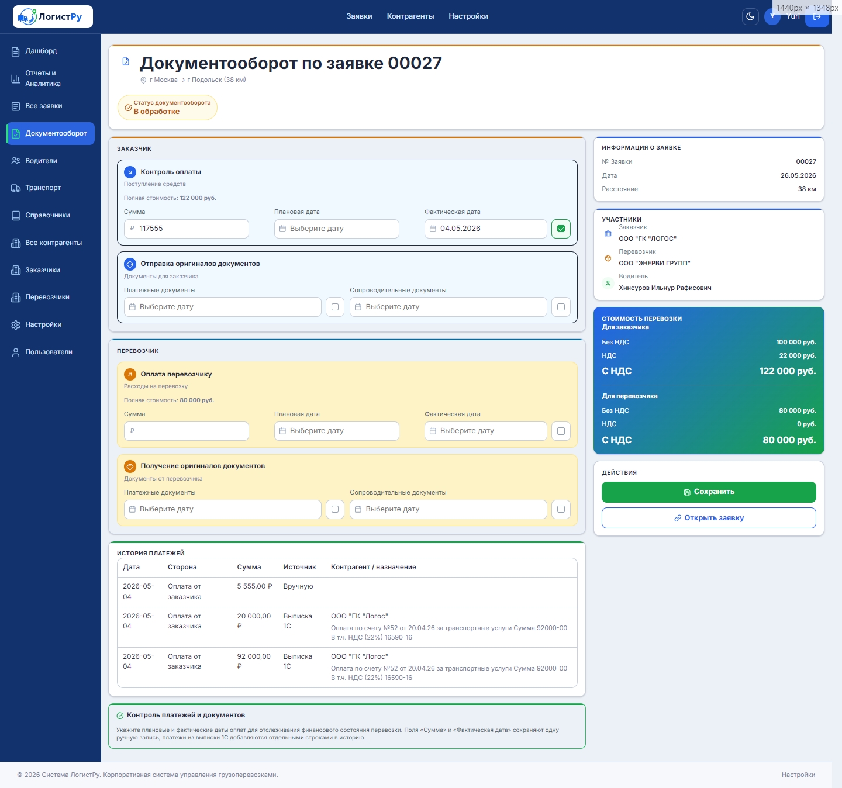Click the 20 000,00 ₽ amount in payment history
The image size is (842, 788).
click(x=254, y=621)
